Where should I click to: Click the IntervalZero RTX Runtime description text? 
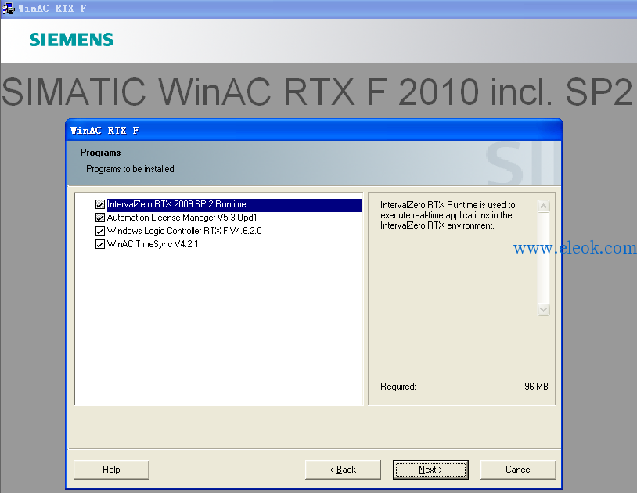click(x=448, y=215)
